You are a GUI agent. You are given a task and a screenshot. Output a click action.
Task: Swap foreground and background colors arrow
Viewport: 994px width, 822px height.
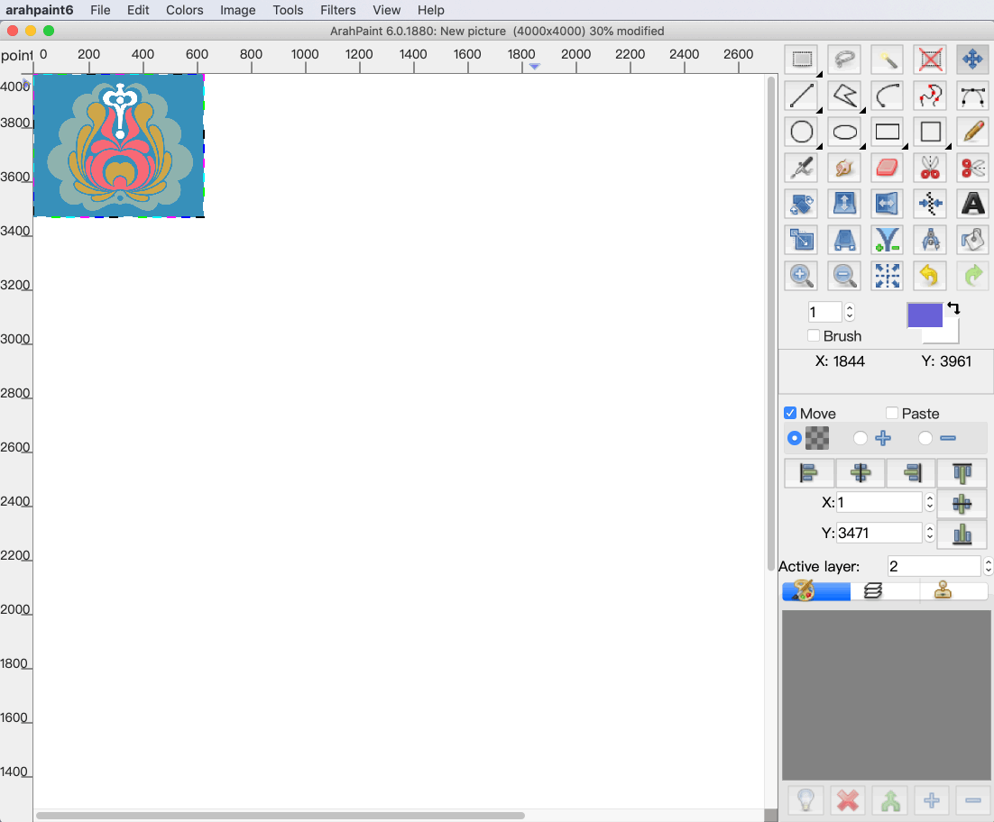(953, 307)
